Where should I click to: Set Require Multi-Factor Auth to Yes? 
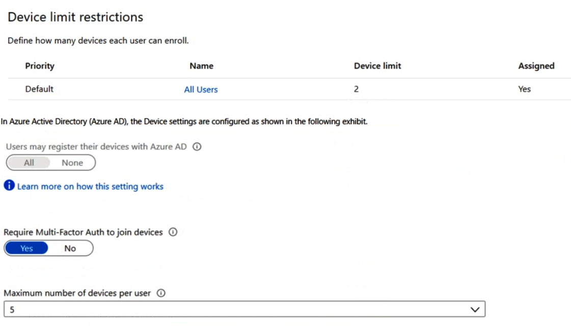pos(26,248)
